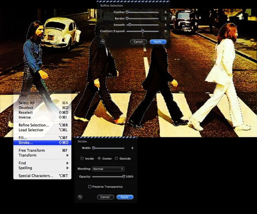257x214 pixels.
Task: Choose Inverse from the menu
Action: click(42, 117)
